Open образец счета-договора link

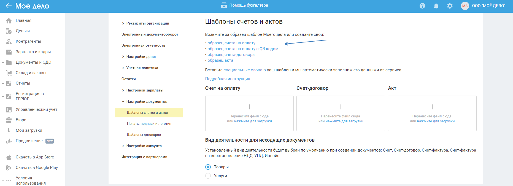[x=231, y=55]
